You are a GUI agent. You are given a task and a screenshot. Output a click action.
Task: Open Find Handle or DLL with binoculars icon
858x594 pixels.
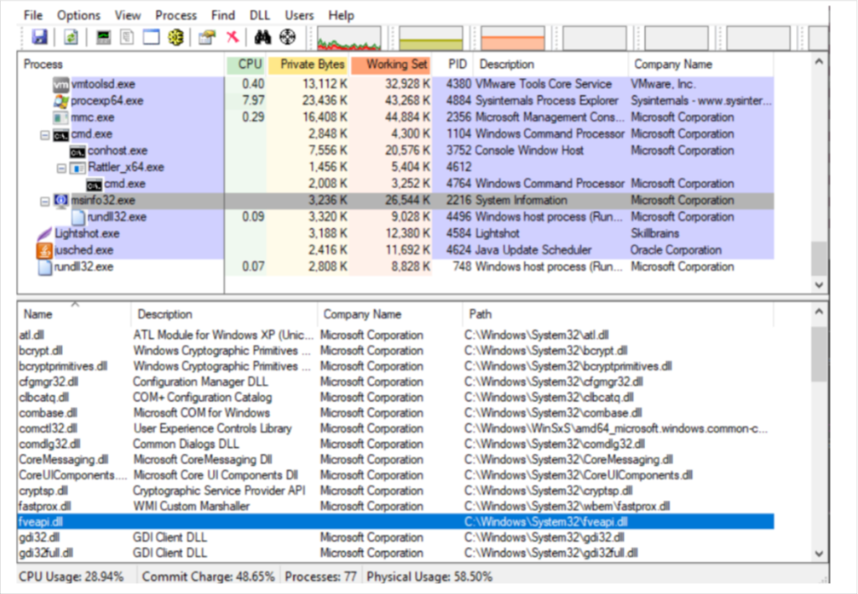tap(261, 37)
